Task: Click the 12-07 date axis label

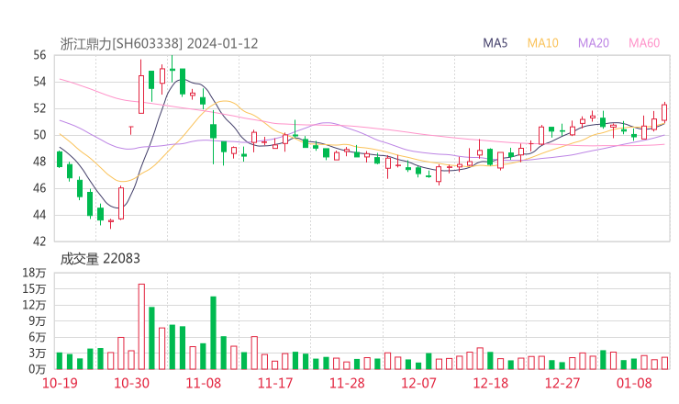Action: (x=418, y=383)
